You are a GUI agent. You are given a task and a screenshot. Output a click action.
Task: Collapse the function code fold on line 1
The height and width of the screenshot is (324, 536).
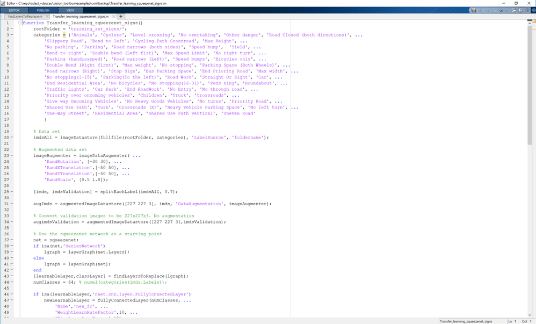[20, 23]
